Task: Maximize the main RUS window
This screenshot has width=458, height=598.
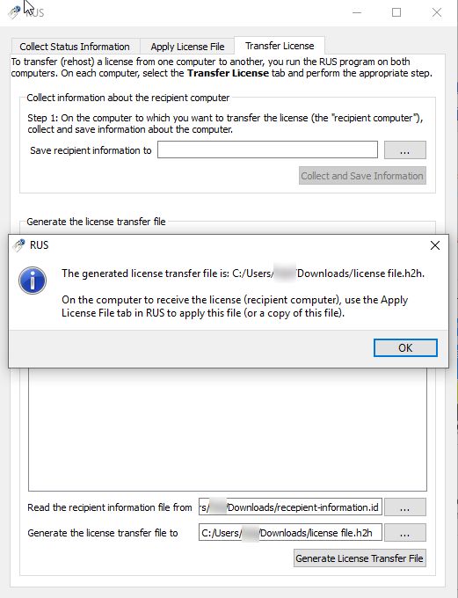Action: 396,12
